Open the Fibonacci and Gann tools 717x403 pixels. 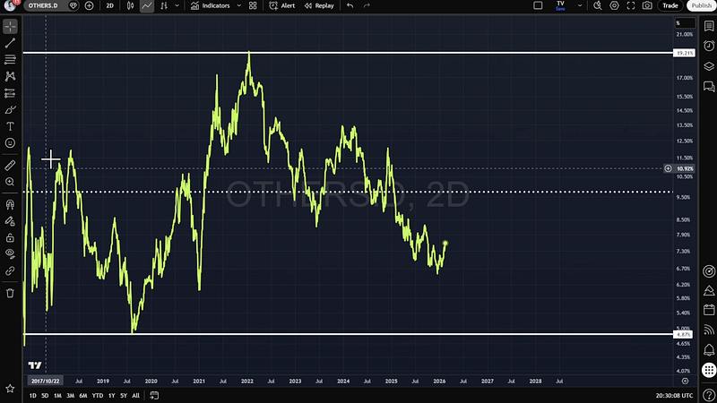tap(10, 60)
